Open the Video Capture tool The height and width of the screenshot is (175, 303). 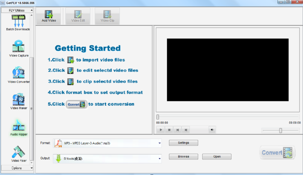coord(19,48)
